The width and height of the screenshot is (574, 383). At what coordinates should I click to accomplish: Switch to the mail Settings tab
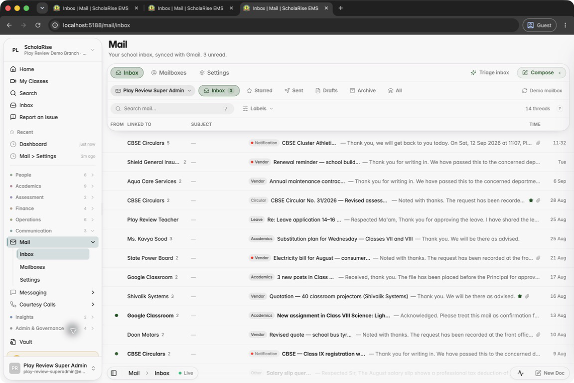[x=214, y=73]
